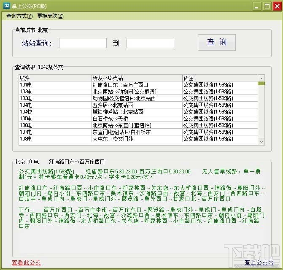
Task: Select the 108电 大屯东 route row
Action: pos(138,139)
